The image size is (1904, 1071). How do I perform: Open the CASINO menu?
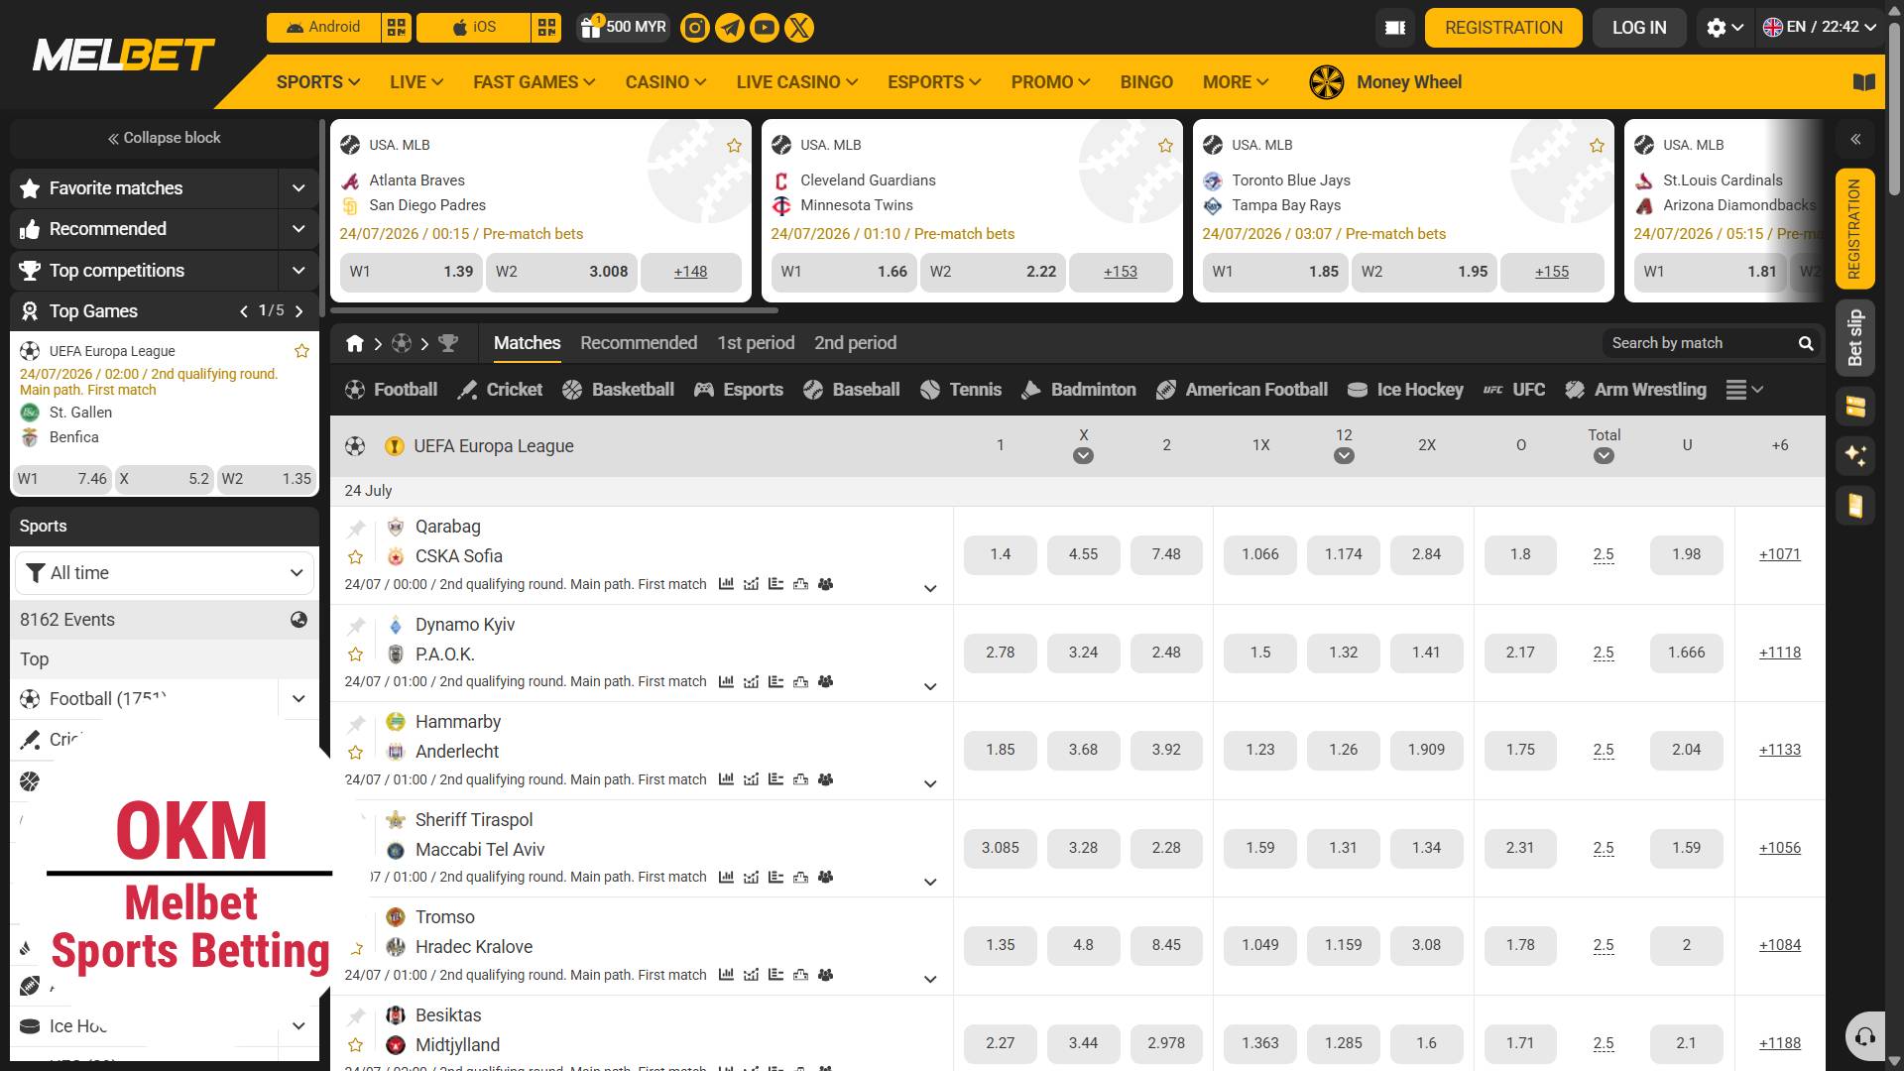pos(665,82)
